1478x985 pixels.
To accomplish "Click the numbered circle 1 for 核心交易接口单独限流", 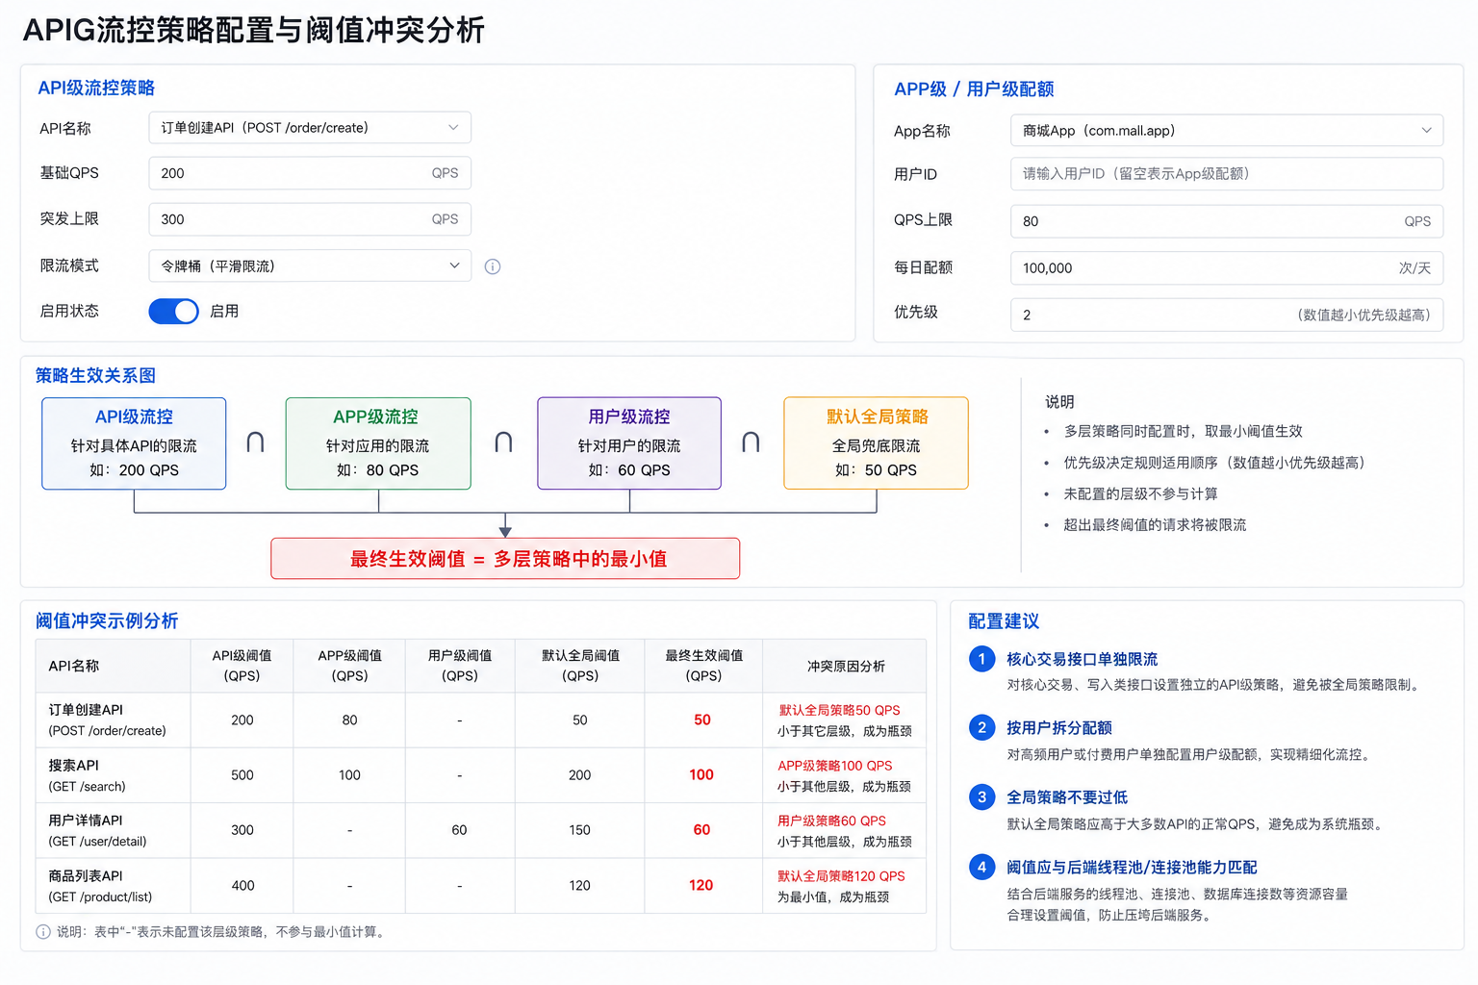I will pos(981,659).
